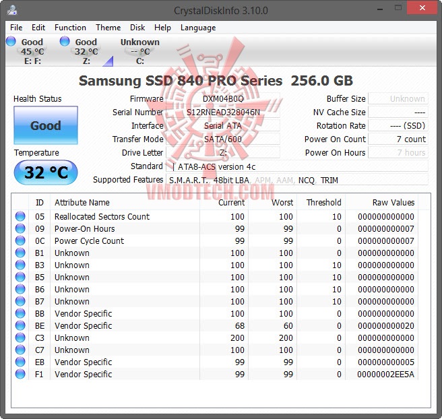442x419 pixels.
Task: Click status orb of attribute B1 row
Action: [x=20, y=253]
